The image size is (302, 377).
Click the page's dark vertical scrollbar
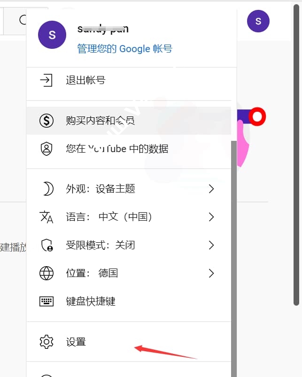(296, 154)
